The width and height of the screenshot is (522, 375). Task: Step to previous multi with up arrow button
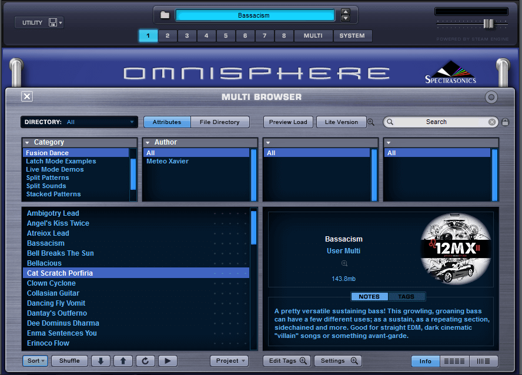pos(123,361)
